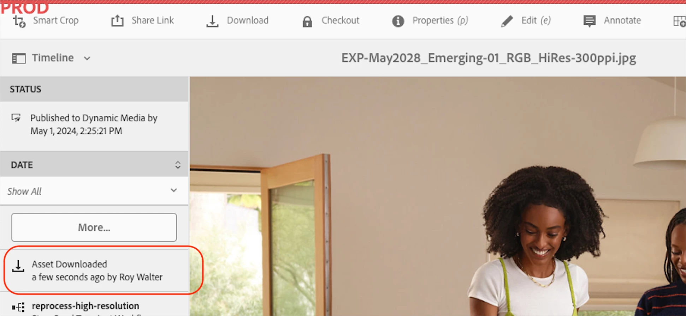This screenshot has height=316, width=686.
Task: Click the Download arrow icon in toolbar
Action: (x=212, y=21)
